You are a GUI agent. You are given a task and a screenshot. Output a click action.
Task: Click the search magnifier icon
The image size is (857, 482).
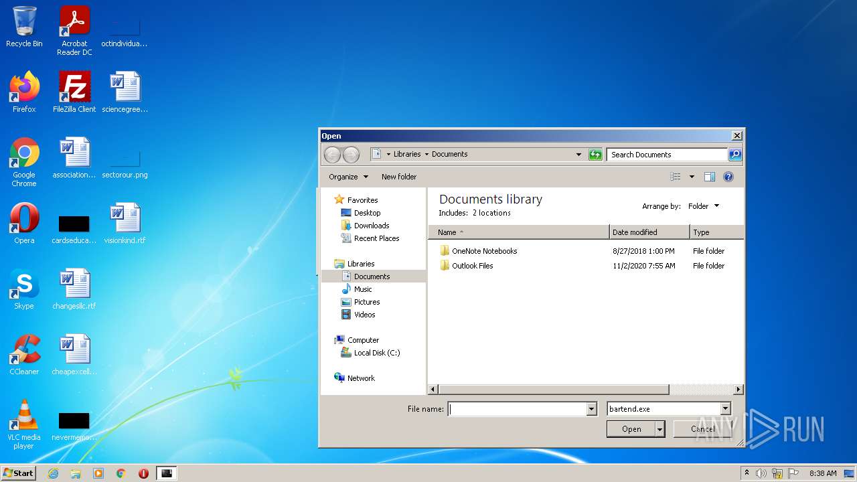coord(735,155)
